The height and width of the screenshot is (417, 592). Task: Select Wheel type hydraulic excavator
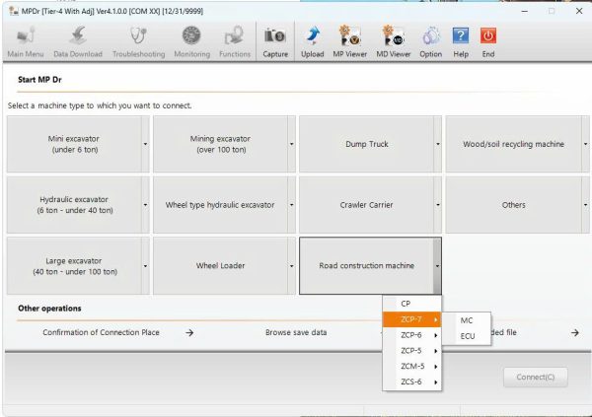220,205
